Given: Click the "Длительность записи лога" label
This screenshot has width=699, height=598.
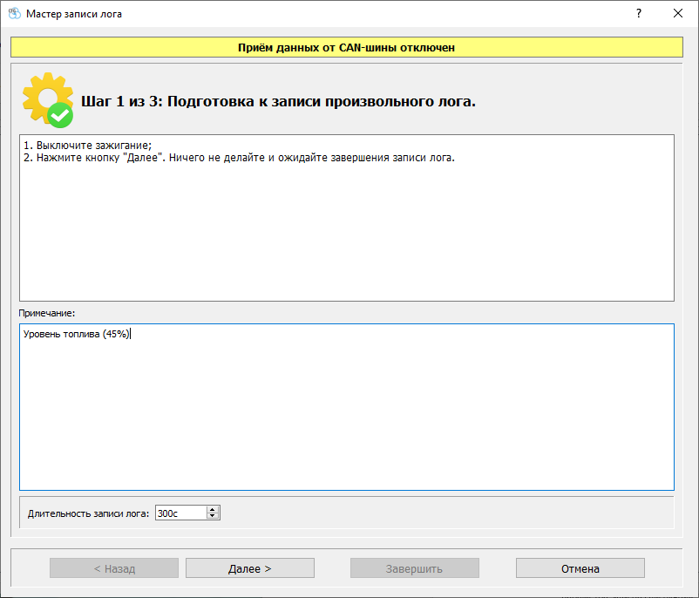Looking at the screenshot, I should [88, 513].
